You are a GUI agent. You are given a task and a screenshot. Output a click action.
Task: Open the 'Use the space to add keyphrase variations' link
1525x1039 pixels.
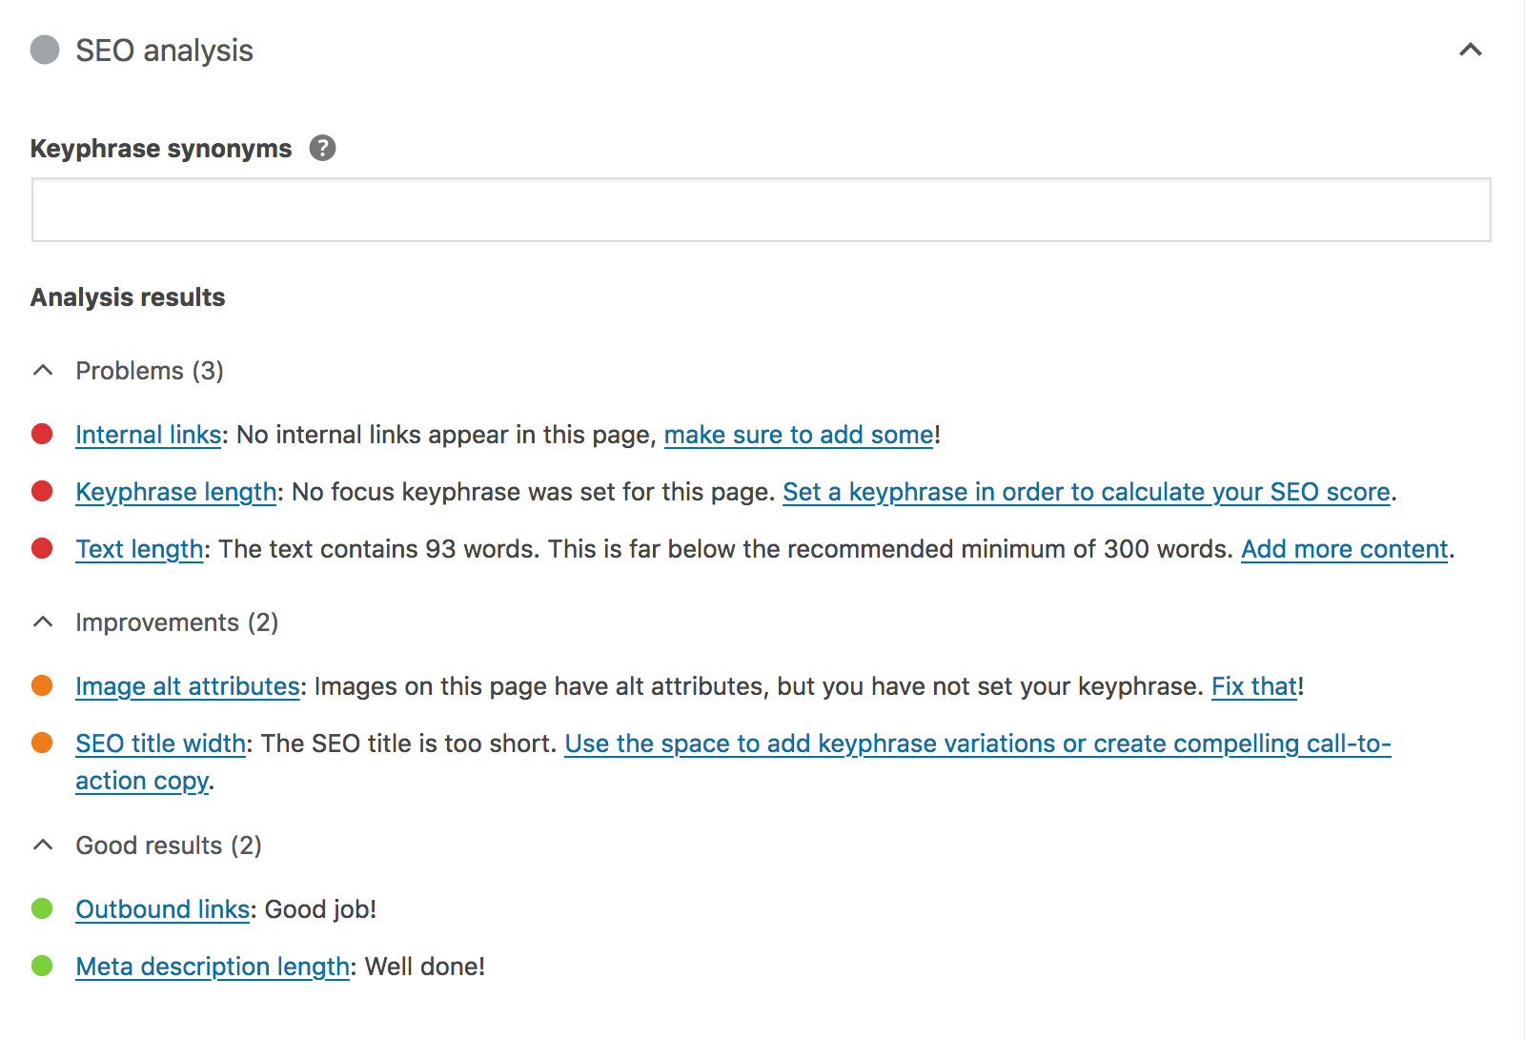coord(978,743)
